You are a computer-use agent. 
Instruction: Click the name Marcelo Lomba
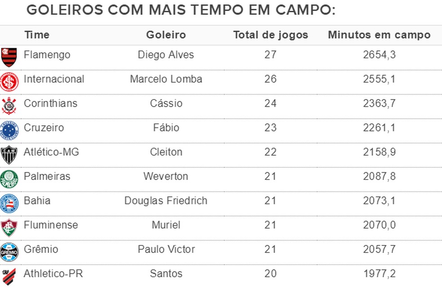coord(166,79)
